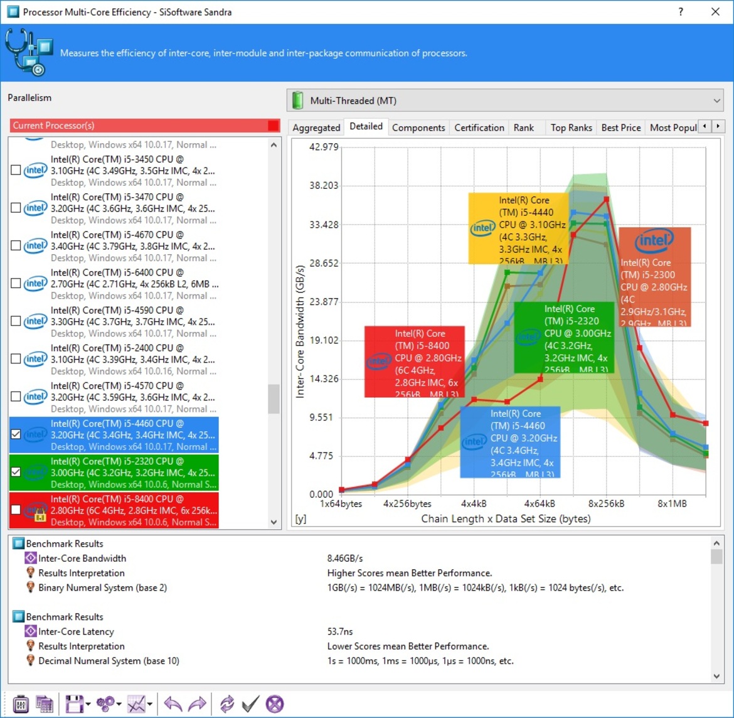Click the green battery Multi-Threaded icon

click(298, 100)
